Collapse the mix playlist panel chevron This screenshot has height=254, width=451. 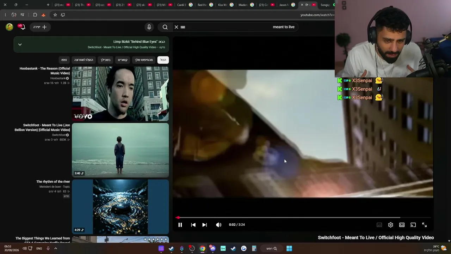(20, 44)
